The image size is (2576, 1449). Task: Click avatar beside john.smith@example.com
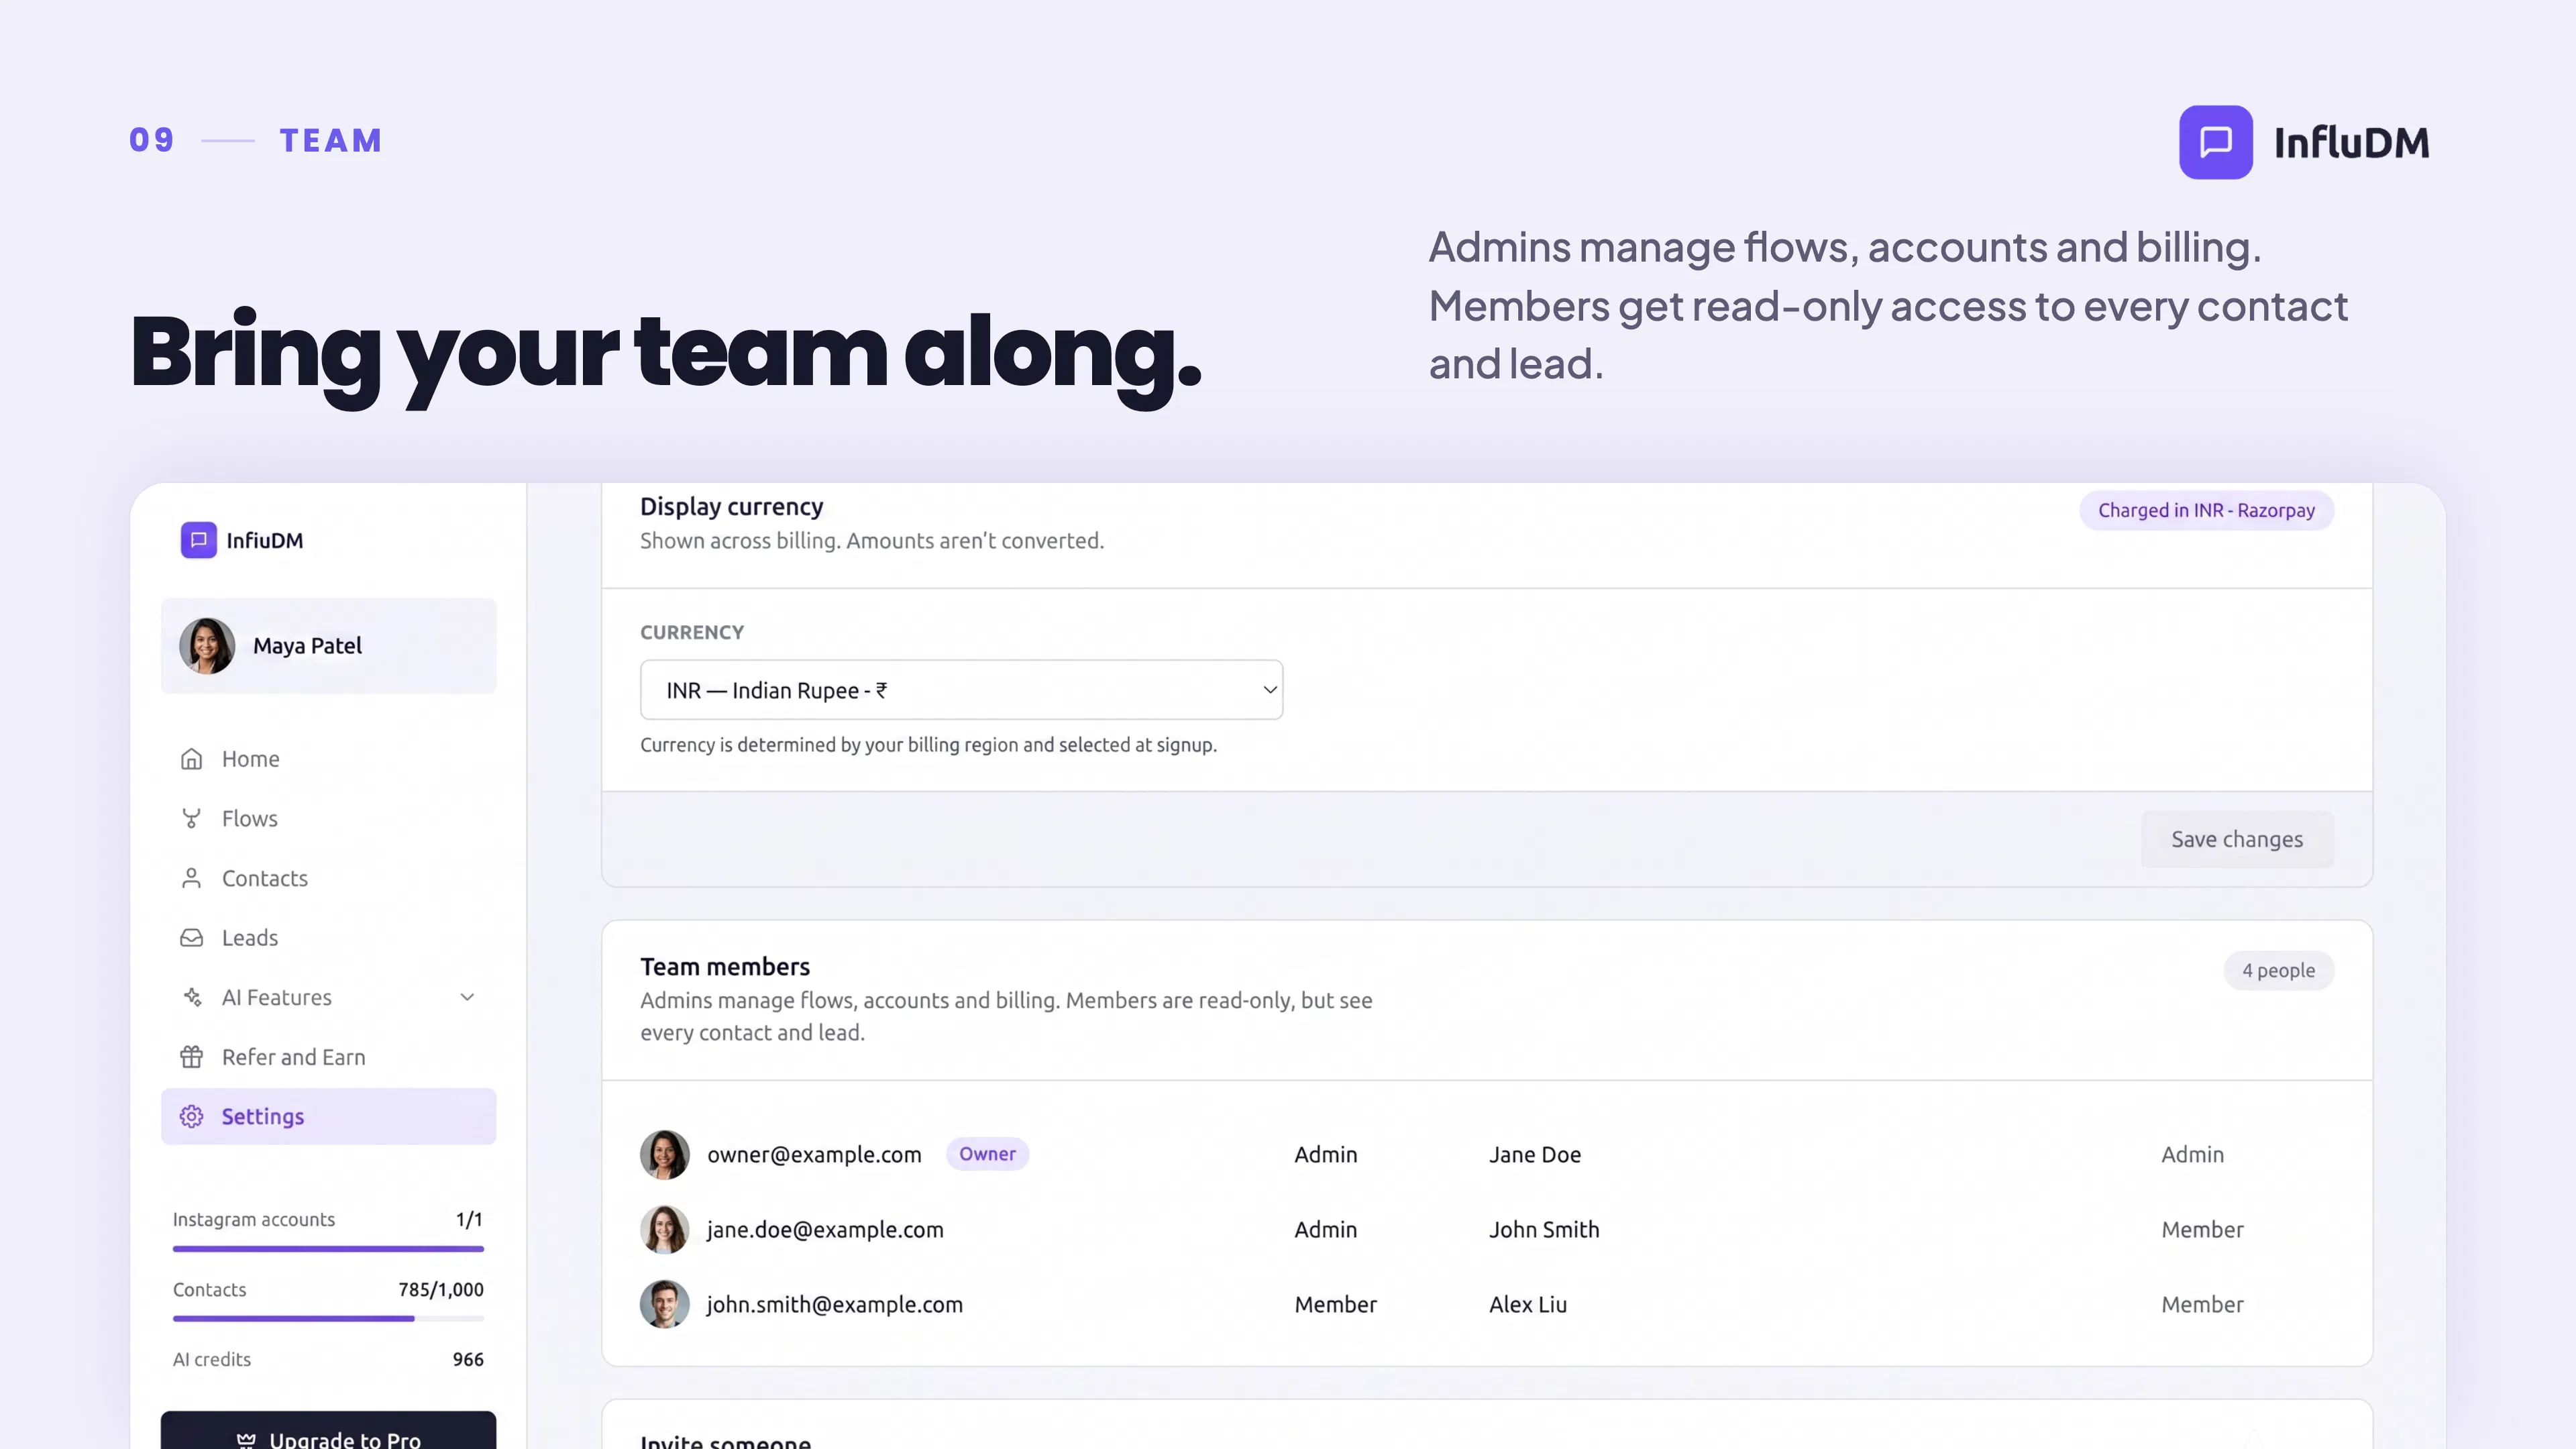(x=664, y=1304)
